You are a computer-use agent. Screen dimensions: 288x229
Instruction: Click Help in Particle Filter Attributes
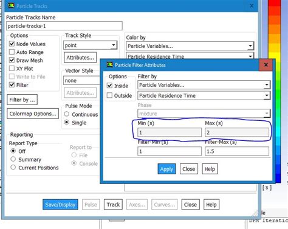pyautogui.click(x=210, y=169)
